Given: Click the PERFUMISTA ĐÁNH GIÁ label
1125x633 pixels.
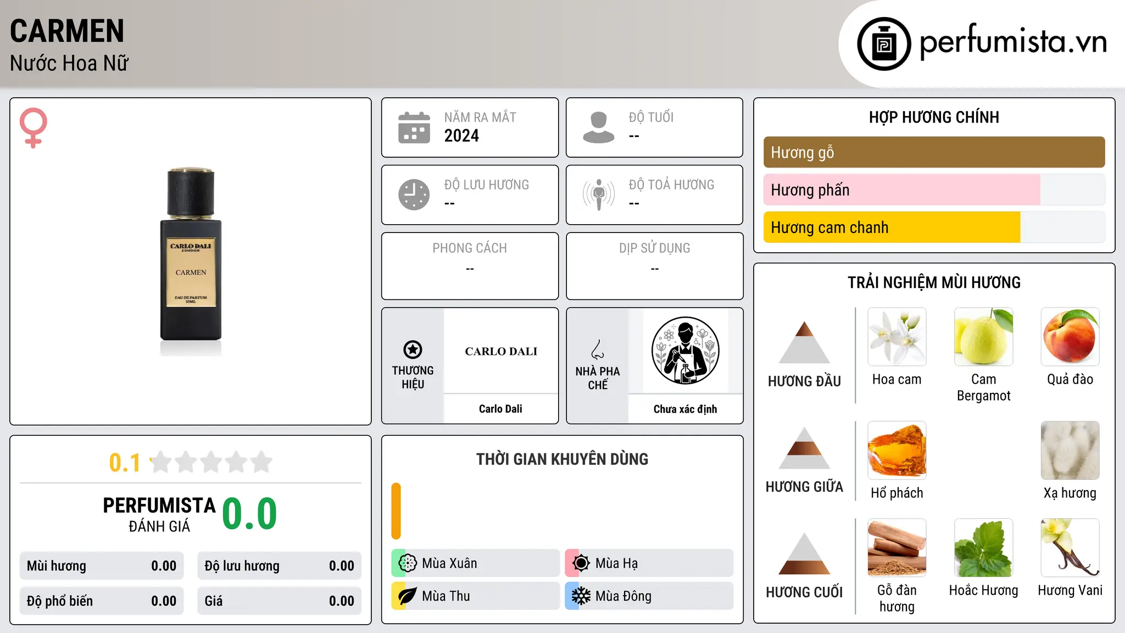Looking at the screenshot, I should (x=159, y=514).
